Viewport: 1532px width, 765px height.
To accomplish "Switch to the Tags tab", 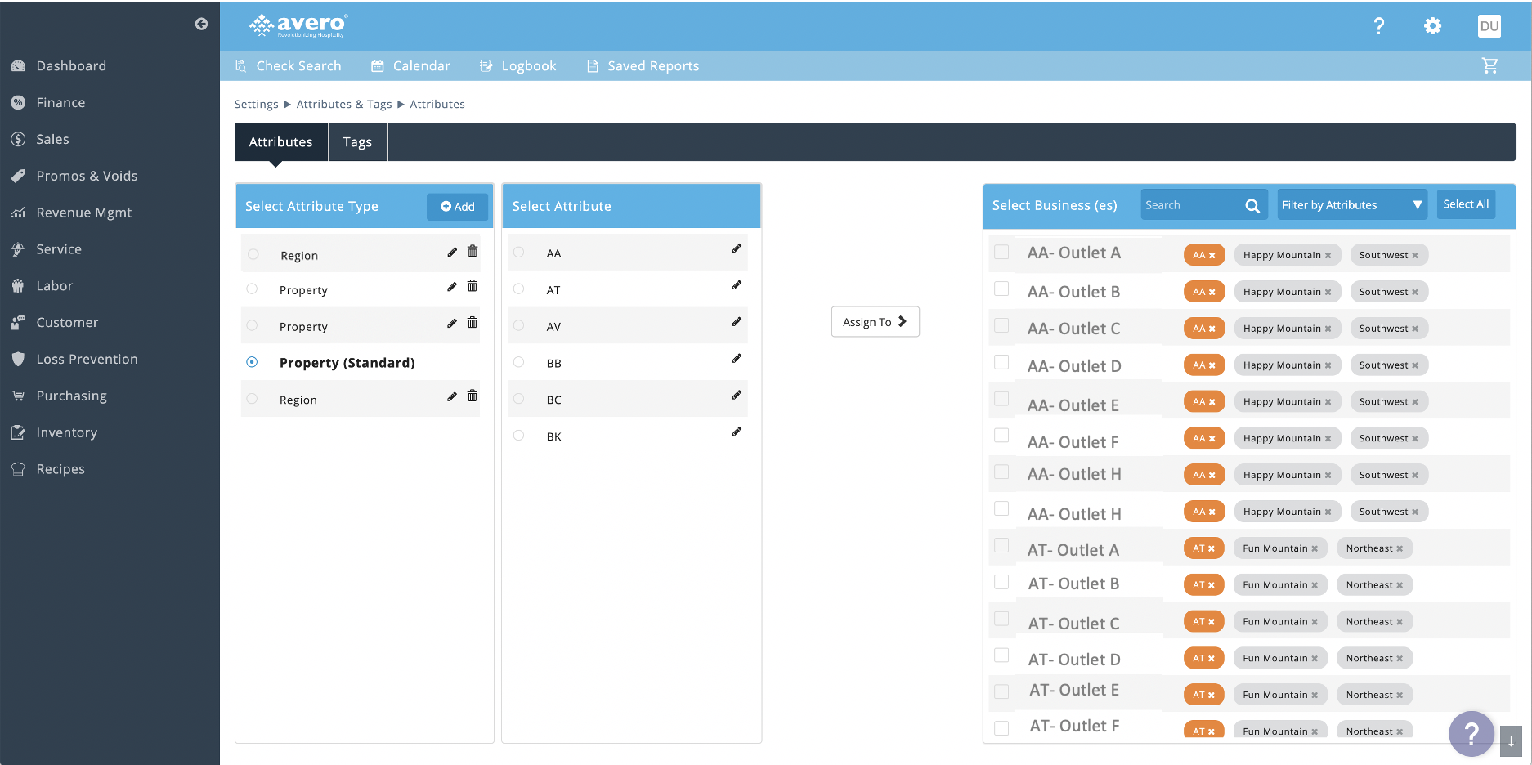I will [357, 142].
